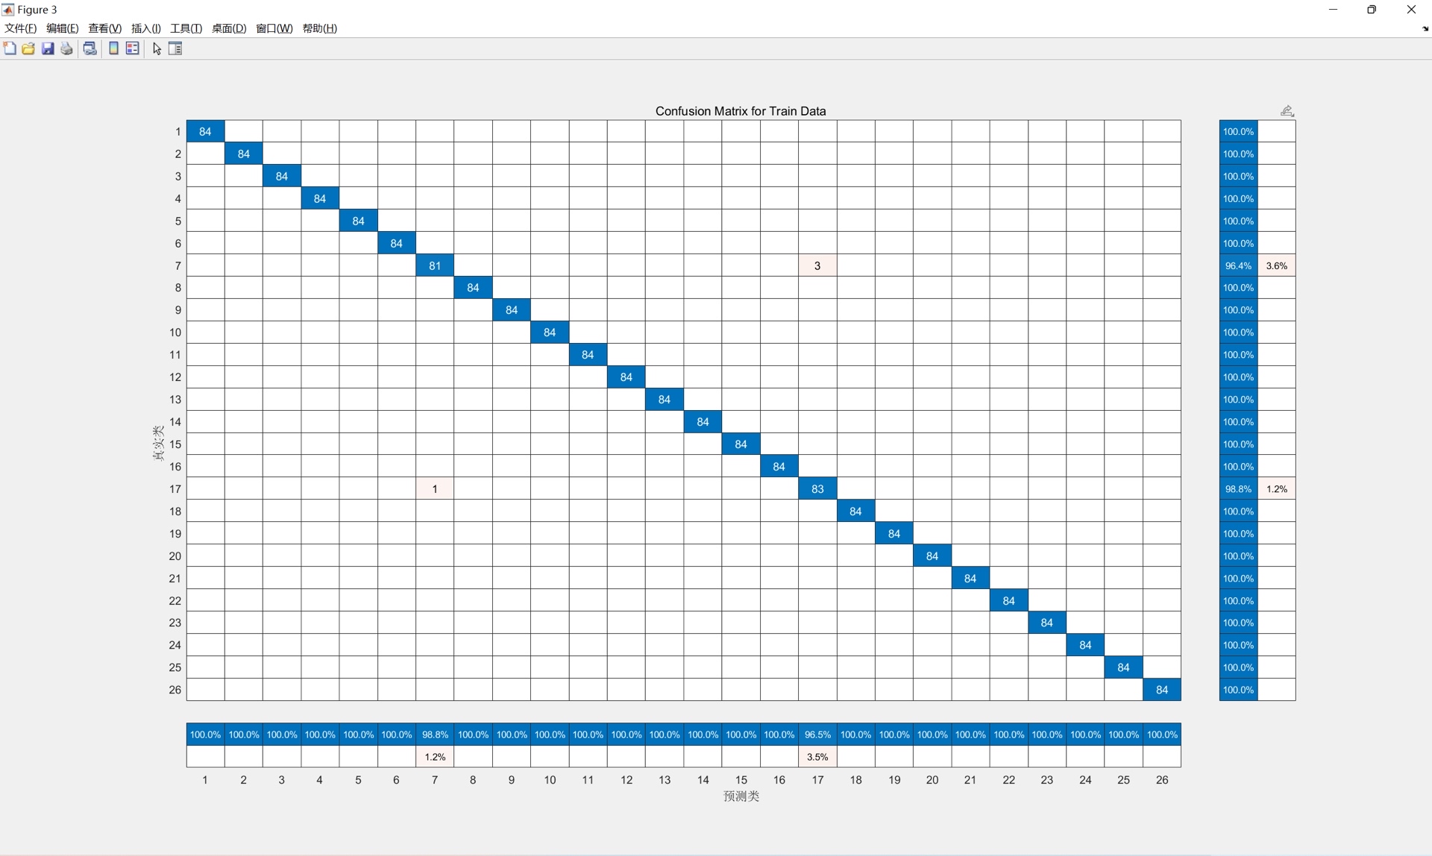Open the Property Inspector panel icon
Screen dimensions: 1432x856
(x=176, y=48)
